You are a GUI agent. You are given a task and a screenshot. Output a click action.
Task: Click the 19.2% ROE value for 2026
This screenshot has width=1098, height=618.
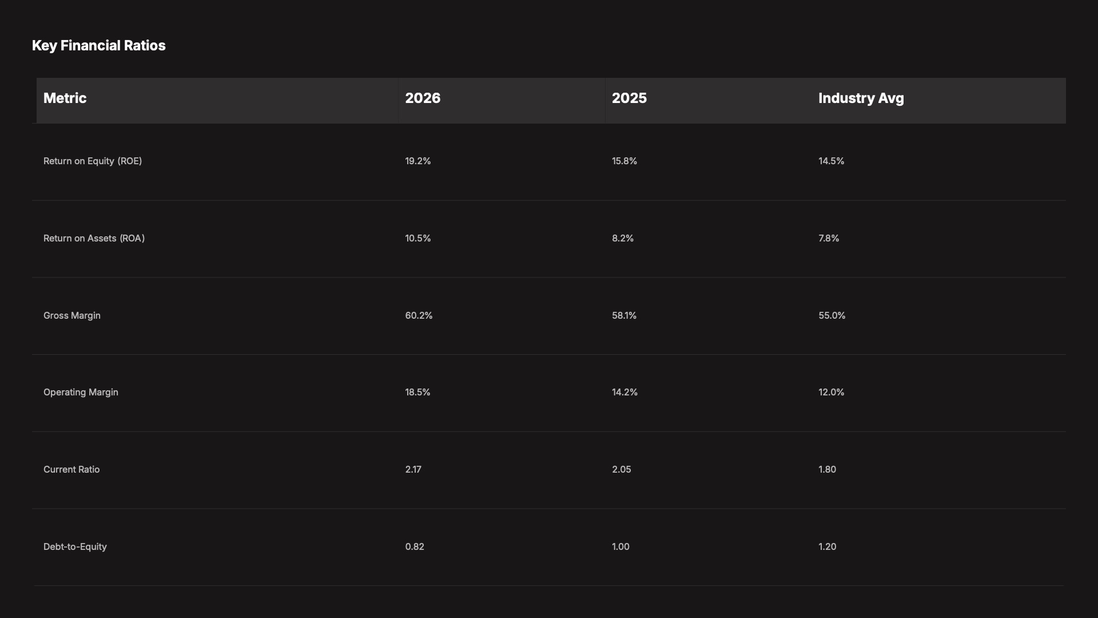coord(418,161)
